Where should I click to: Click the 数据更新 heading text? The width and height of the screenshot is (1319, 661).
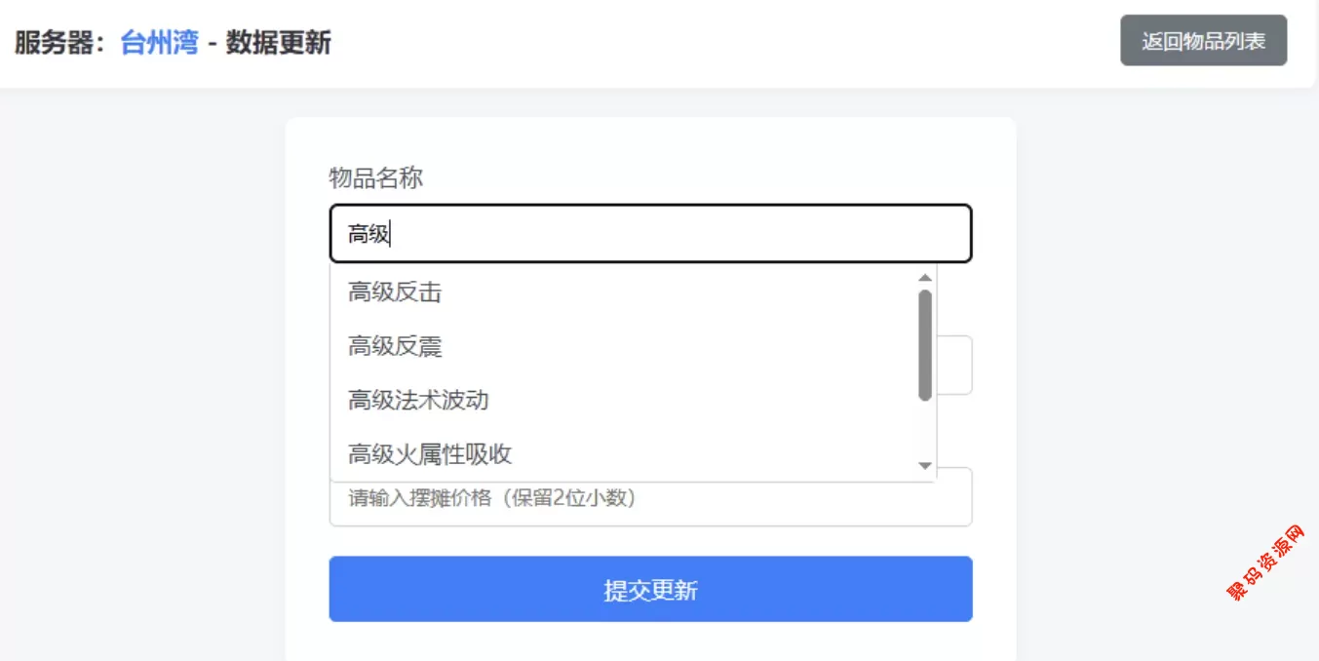coord(279,43)
